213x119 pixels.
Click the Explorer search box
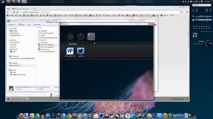tap(145, 21)
